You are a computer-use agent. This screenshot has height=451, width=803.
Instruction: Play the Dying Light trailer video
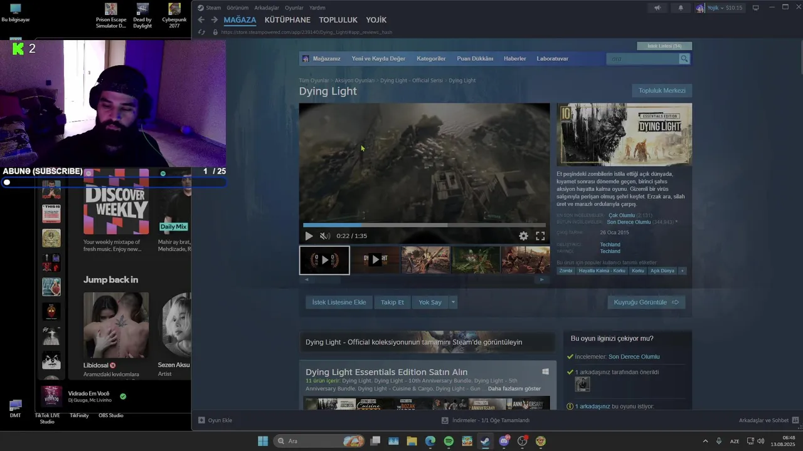click(309, 236)
